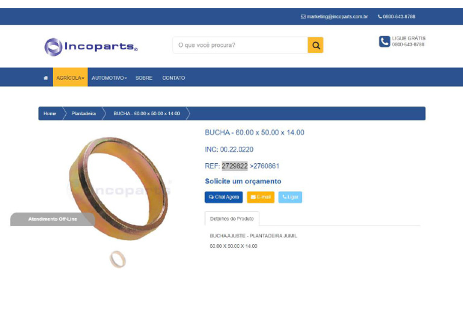463x327 pixels.
Task: Click the phone icon in top bar
Action: pos(380,16)
